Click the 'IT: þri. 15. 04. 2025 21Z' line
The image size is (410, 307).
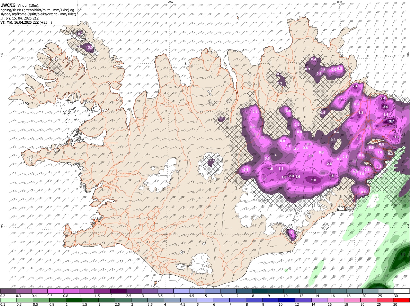point(20,18)
